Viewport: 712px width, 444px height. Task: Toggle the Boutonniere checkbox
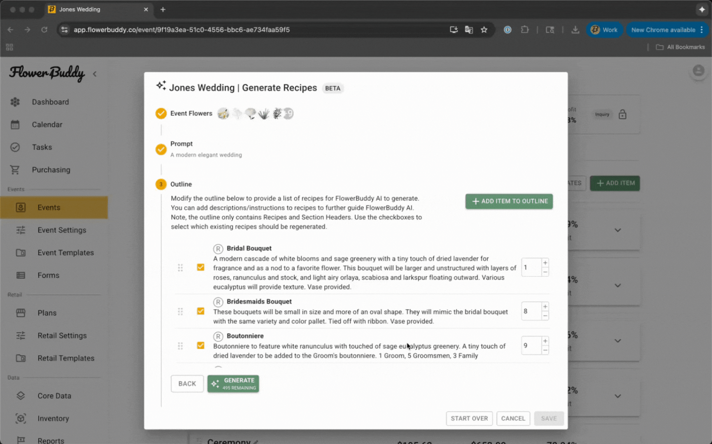click(x=200, y=346)
